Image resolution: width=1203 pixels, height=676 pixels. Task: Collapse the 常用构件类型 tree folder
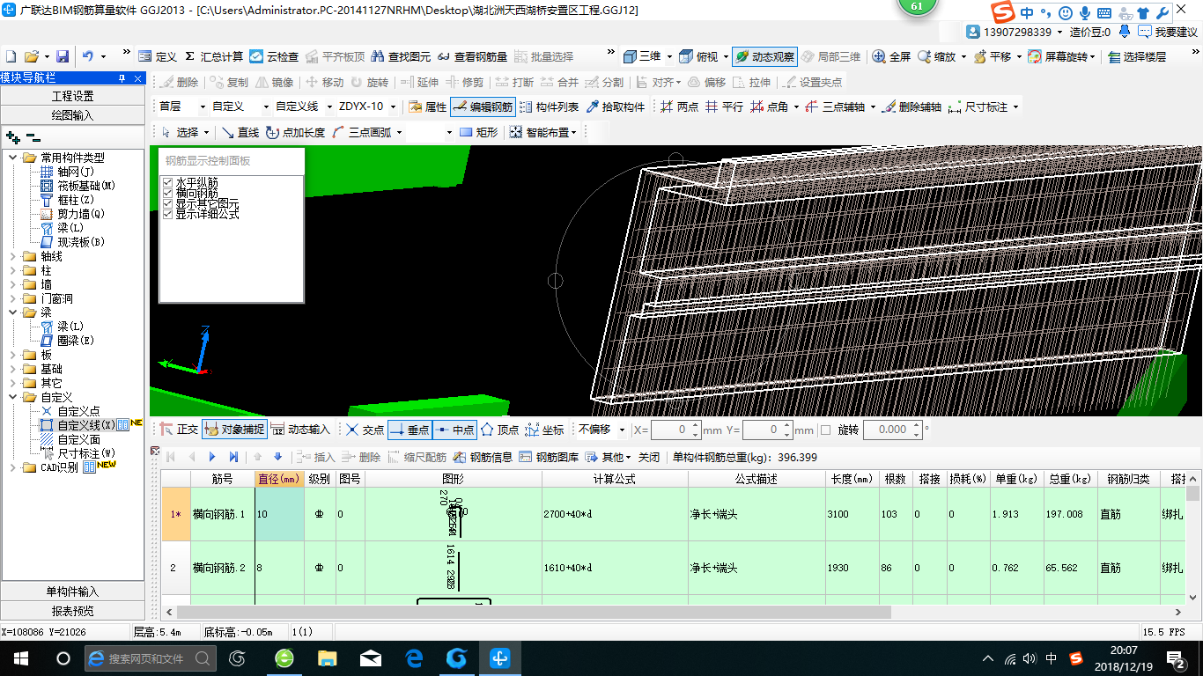[x=13, y=158]
